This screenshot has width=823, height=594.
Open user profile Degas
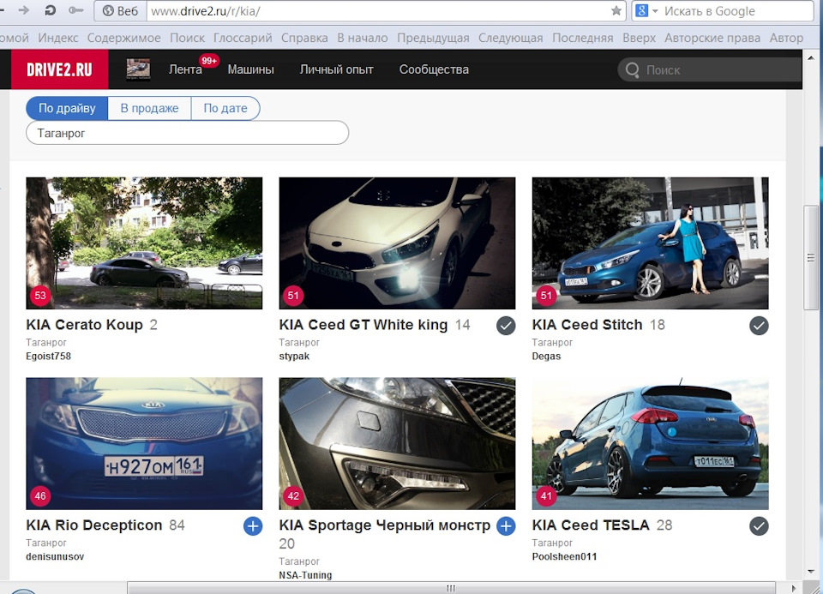tap(546, 357)
